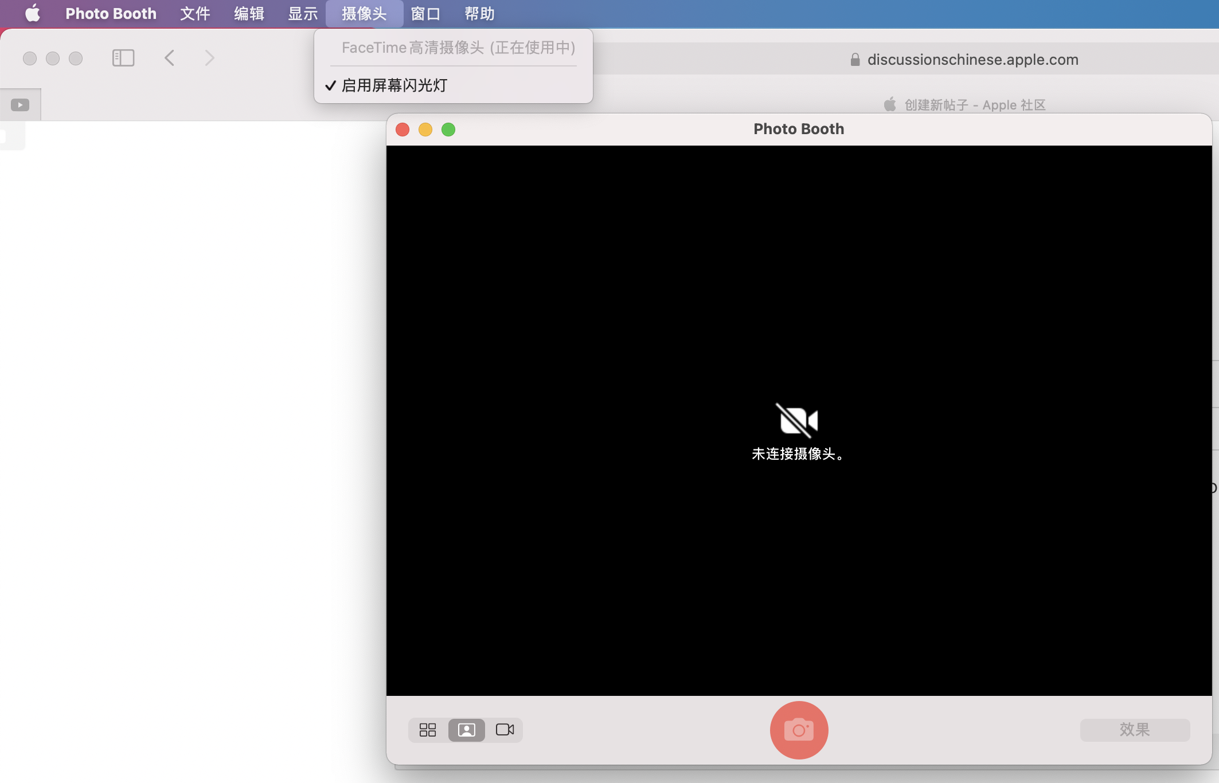
Task: Click the pinned video tab icon
Action: [x=20, y=105]
